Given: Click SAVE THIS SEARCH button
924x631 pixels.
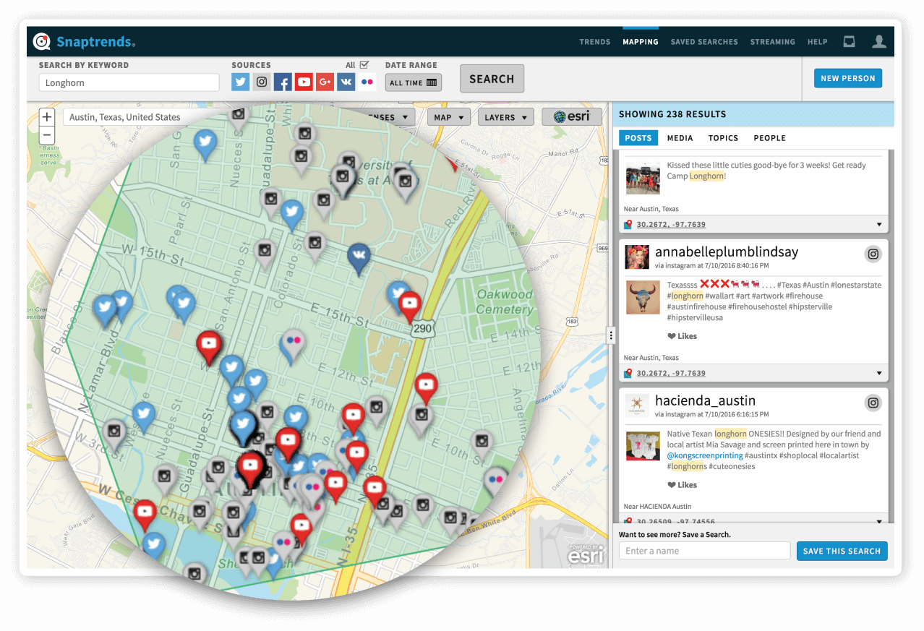Looking at the screenshot, I should pos(842,551).
